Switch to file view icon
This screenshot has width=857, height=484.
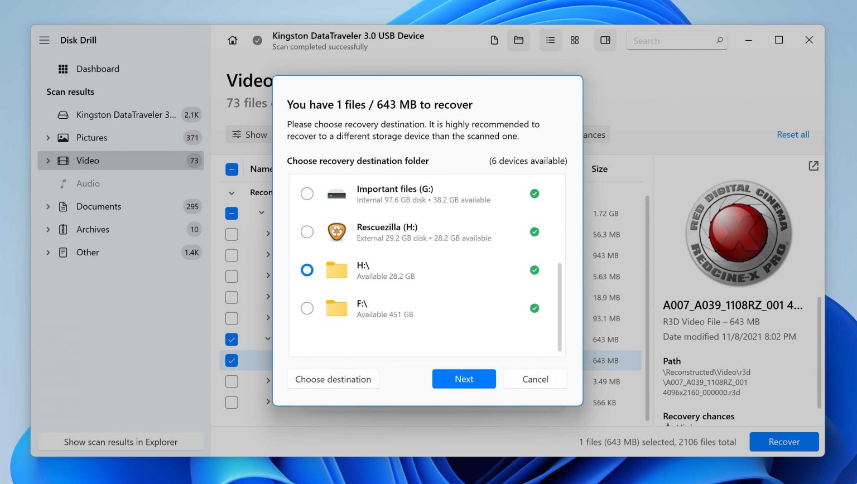494,40
